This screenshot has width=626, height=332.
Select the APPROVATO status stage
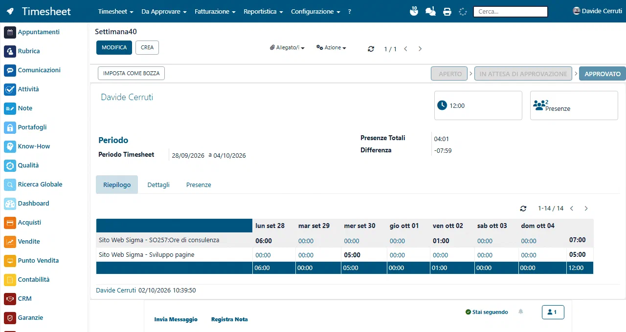(x=603, y=74)
